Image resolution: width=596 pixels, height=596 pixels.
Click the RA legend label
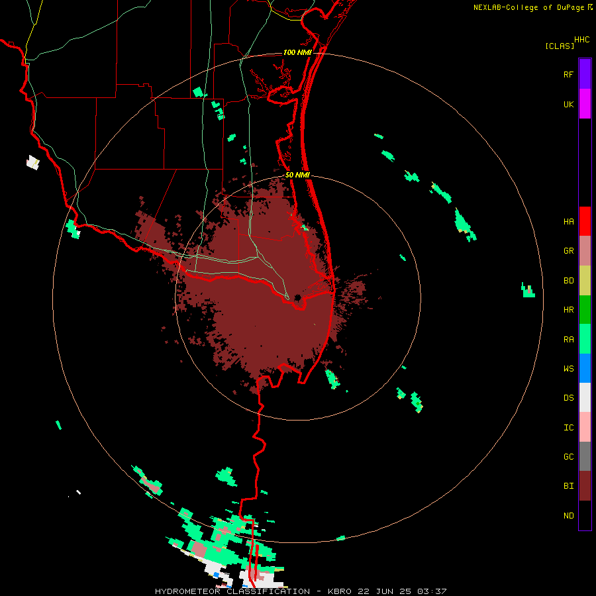(x=569, y=340)
